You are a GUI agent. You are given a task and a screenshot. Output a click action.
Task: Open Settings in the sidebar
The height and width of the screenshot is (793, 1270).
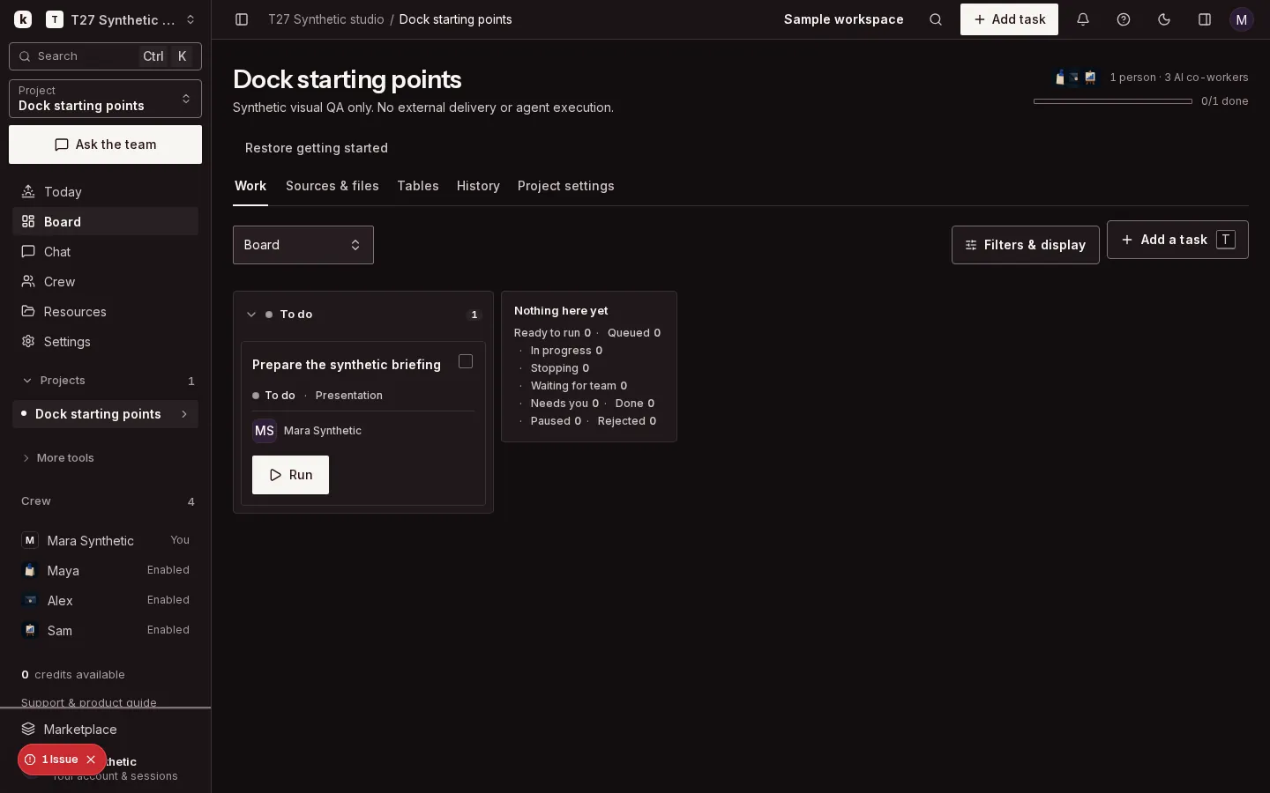pyautogui.click(x=105, y=342)
